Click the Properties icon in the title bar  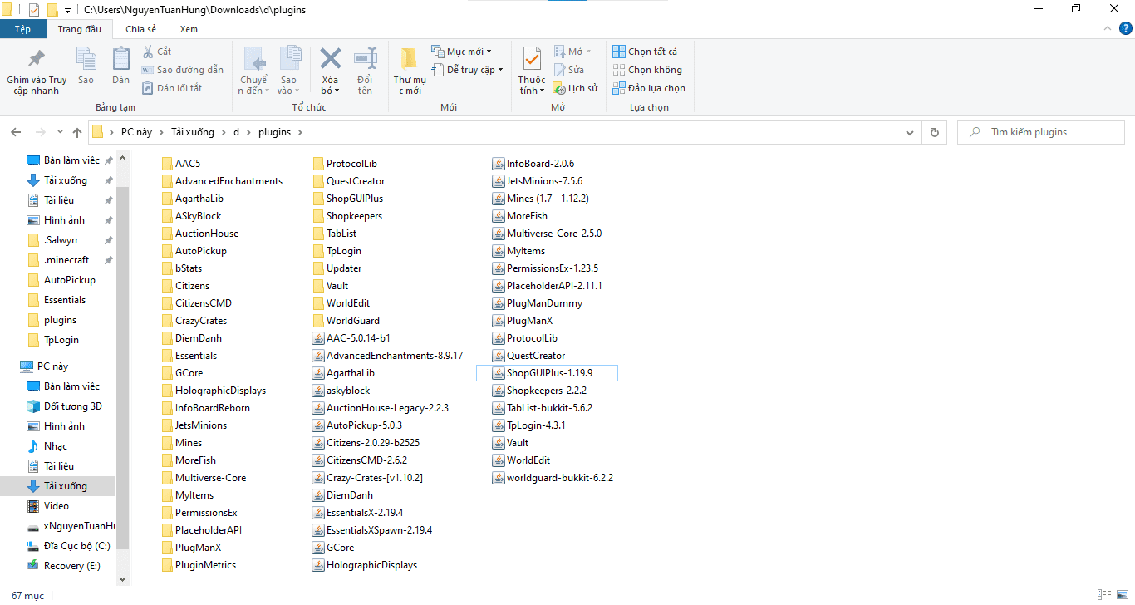pyautogui.click(x=34, y=9)
